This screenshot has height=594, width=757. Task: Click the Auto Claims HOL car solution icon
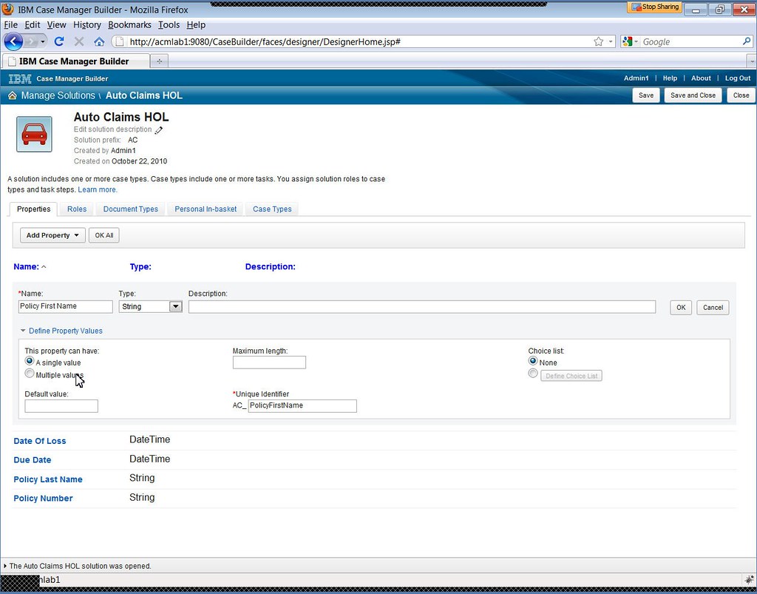(33, 134)
